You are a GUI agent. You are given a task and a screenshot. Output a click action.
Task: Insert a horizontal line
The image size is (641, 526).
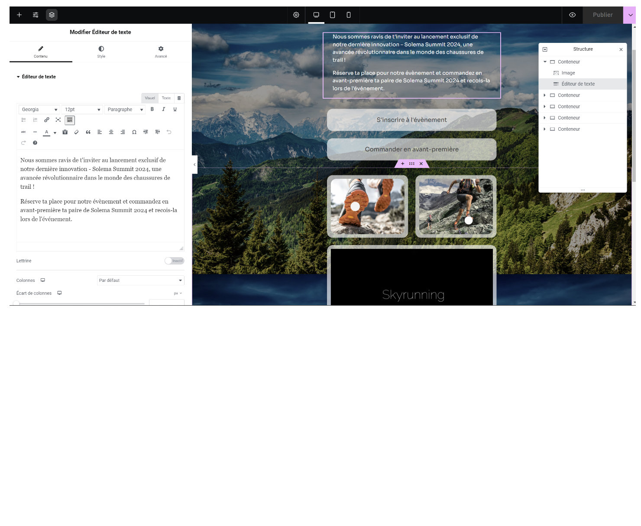point(35,132)
